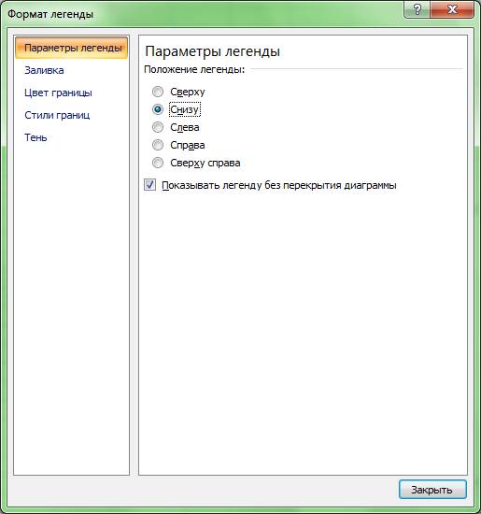Image resolution: width=481 pixels, height=514 pixels.
Task: Open the Заливка section
Action: pyautogui.click(x=44, y=70)
